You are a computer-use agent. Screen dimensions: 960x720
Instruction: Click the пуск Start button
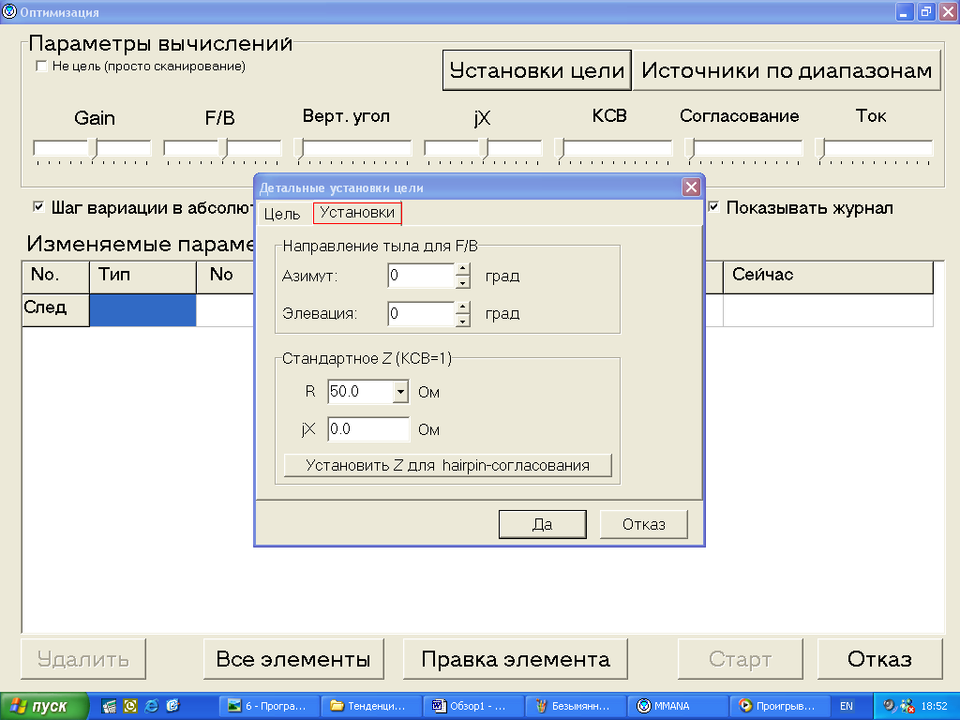tap(44, 706)
